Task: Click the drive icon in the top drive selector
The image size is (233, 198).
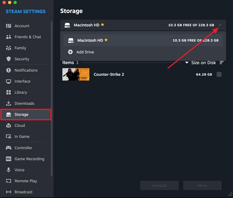Action: (67, 25)
